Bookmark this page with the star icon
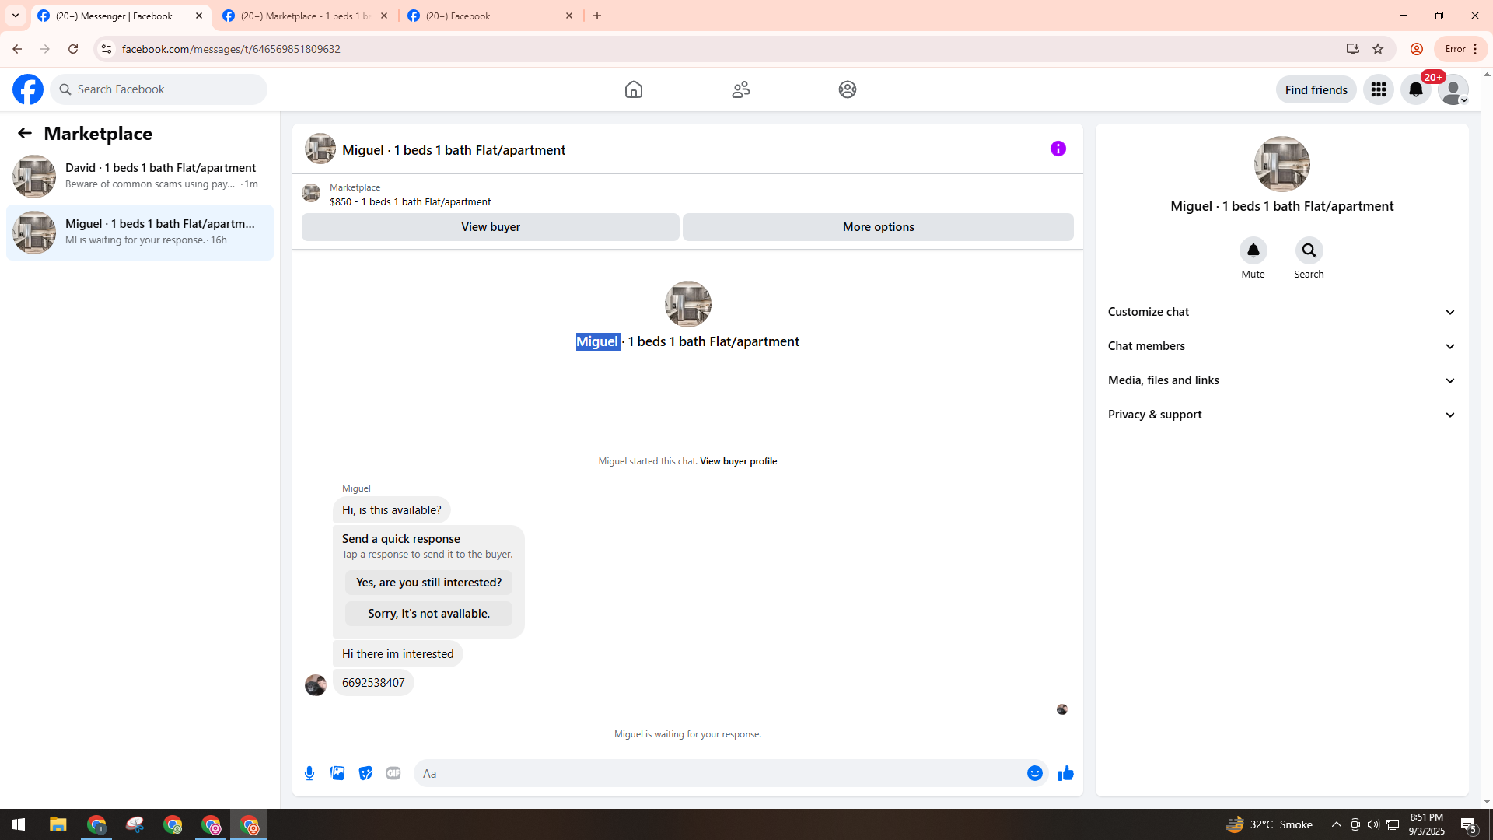This screenshot has height=840, width=1493. (x=1378, y=49)
